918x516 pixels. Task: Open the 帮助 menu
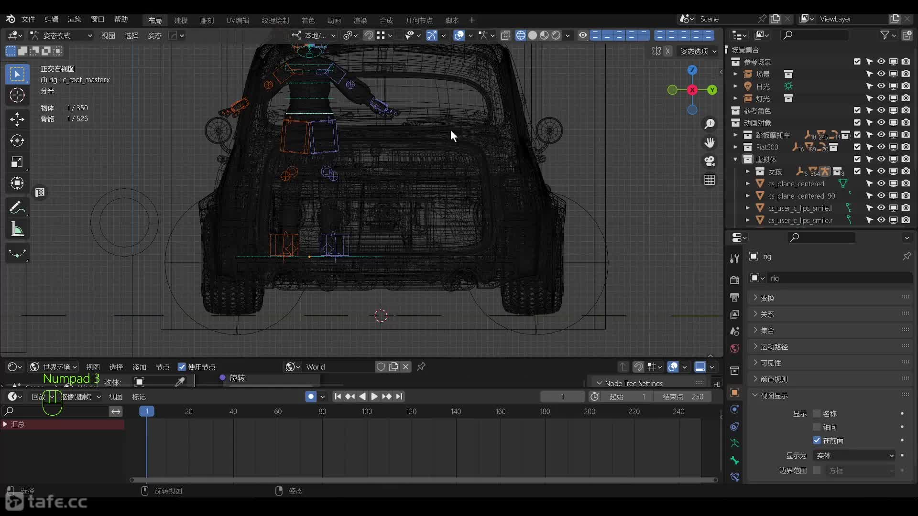[x=120, y=19]
